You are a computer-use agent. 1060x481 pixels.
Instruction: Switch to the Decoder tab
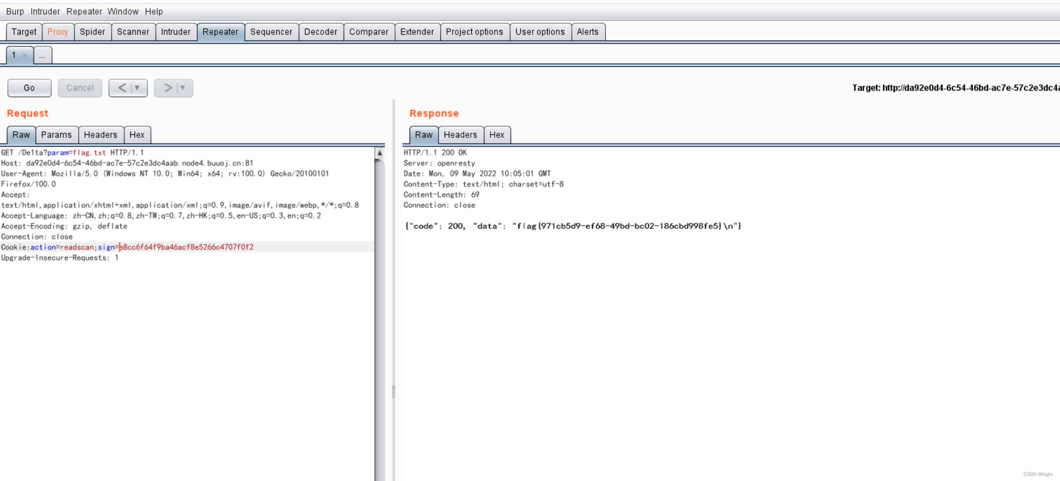click(321, 32)
